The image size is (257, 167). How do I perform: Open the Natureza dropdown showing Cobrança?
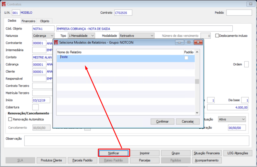point(43,36)
